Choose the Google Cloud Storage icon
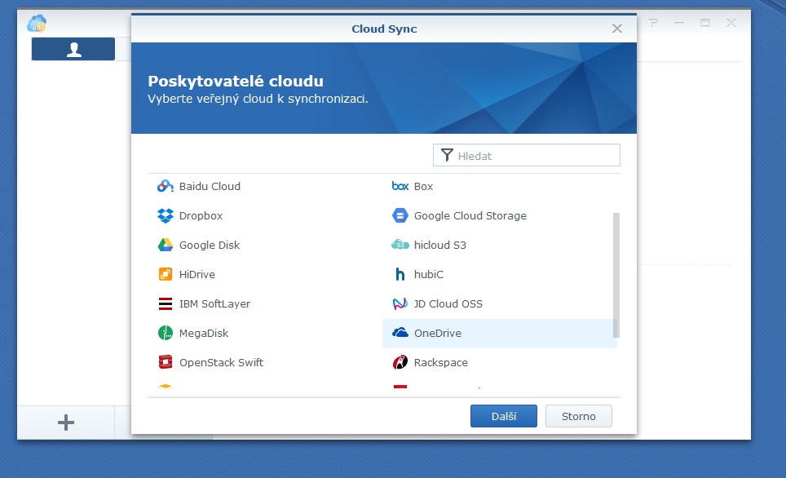This screenshot has height=478, width=786. pyautogui.click(x=400, y=215)
